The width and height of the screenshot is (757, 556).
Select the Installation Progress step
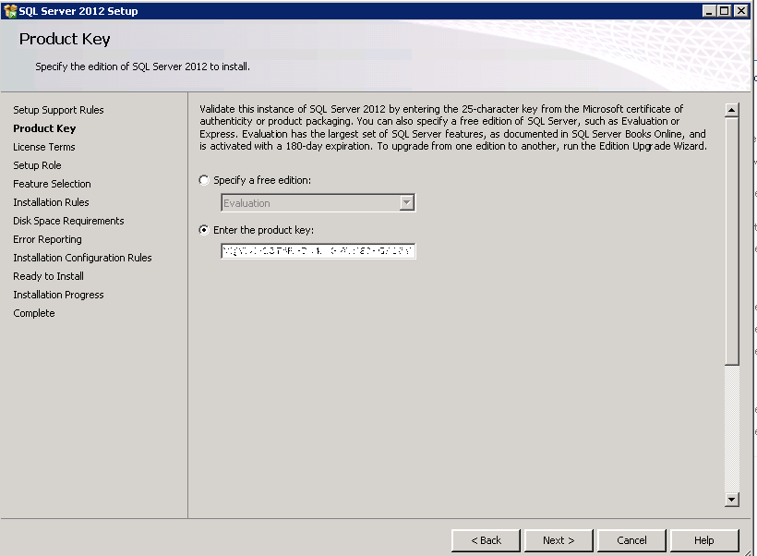(58, 295)
